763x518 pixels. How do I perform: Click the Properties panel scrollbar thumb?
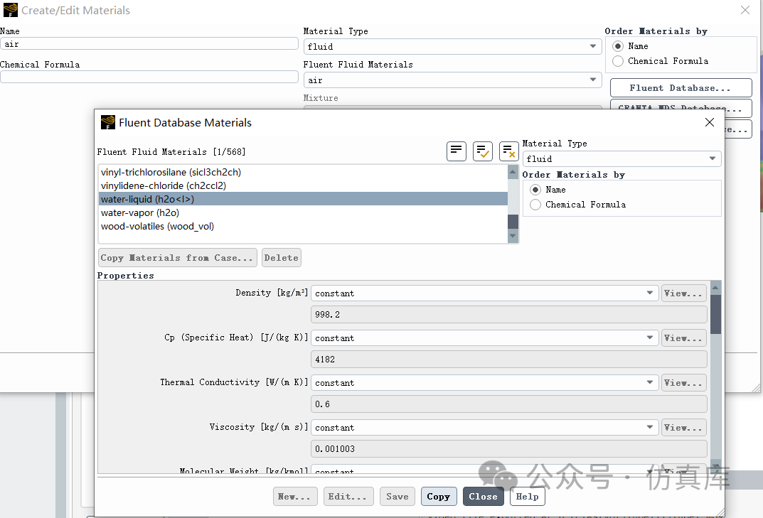(715, 314)
